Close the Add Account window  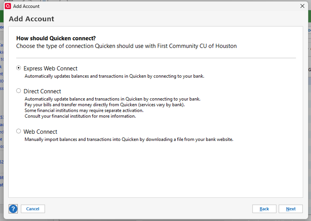pyautogui.click(x=302, y=6)
